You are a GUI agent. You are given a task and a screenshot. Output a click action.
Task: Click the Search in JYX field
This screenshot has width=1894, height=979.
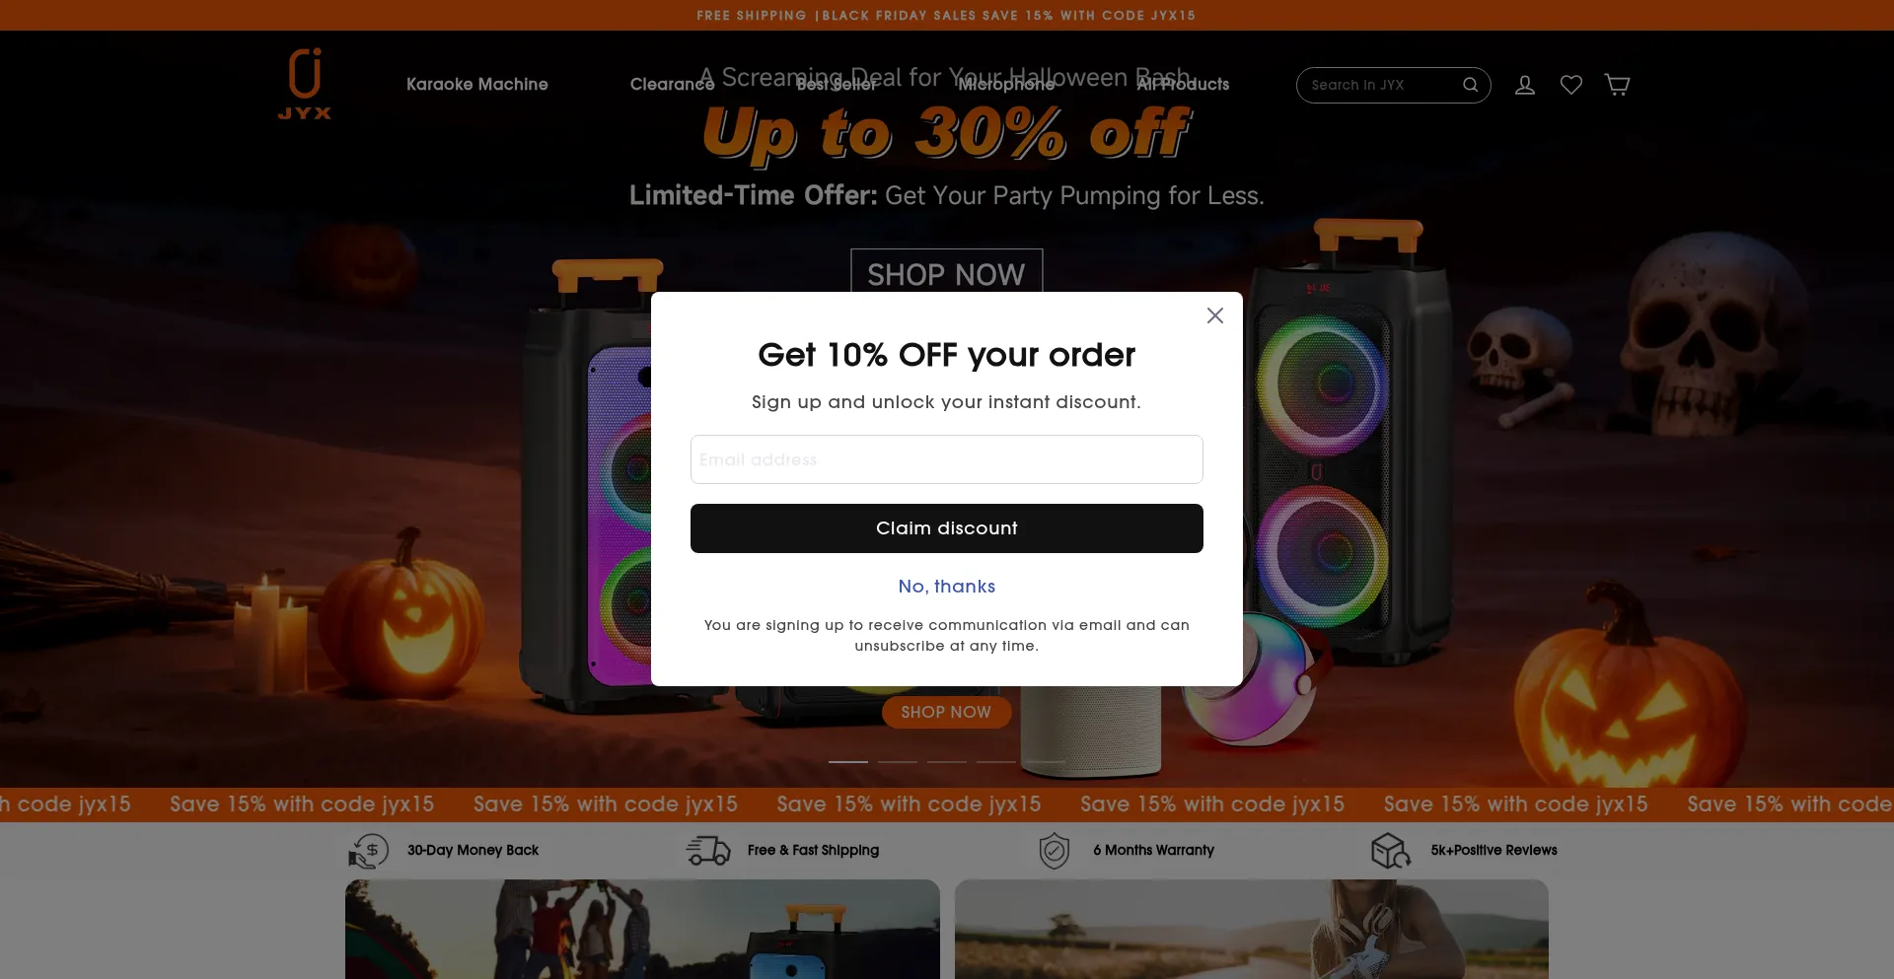pos(1381,85)
